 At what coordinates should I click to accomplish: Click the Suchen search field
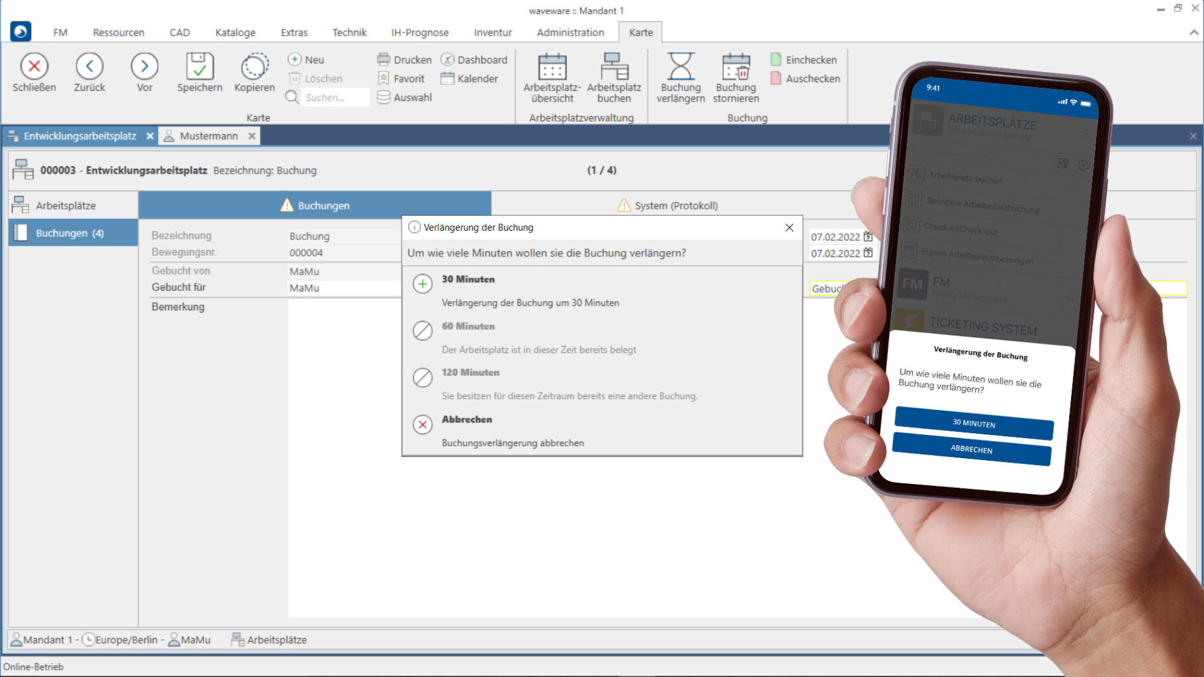[x=334, y=97]
